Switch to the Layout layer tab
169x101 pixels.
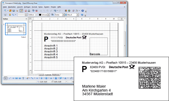pyautogui.click(x=41, y=75)
